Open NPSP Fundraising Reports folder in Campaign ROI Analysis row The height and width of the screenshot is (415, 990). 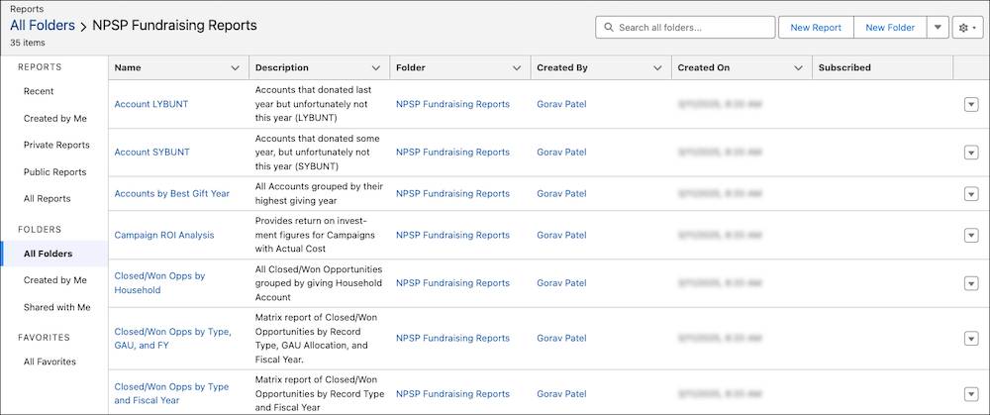[452, 235]
